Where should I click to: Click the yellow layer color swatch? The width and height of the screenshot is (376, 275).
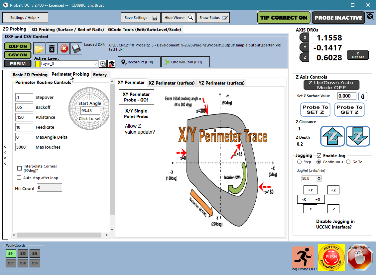38,64
